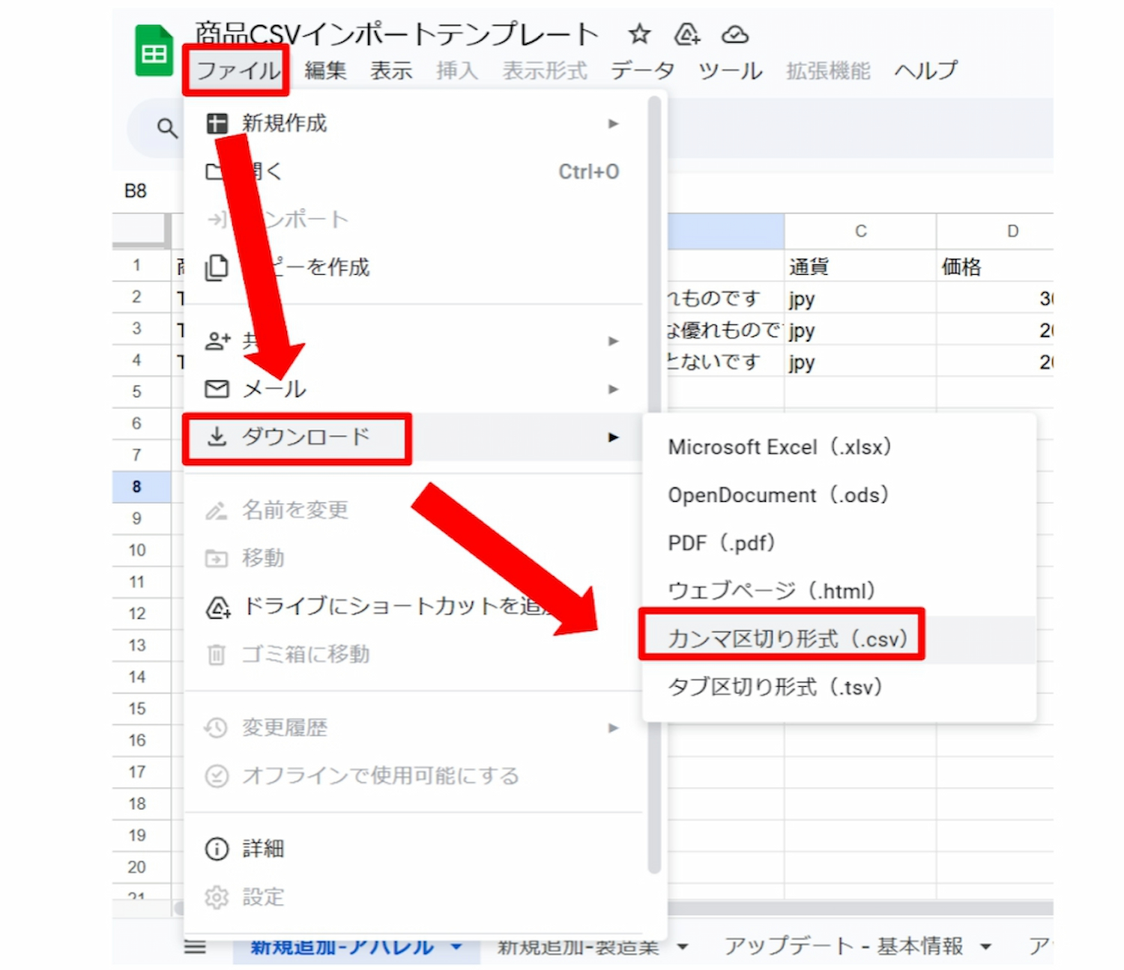Expand the 新規作成 submenu arrow

(x=613, y=124)
